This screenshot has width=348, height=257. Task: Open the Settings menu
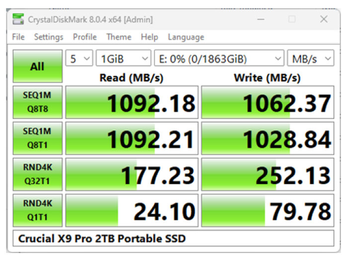(x=48, y=37)
